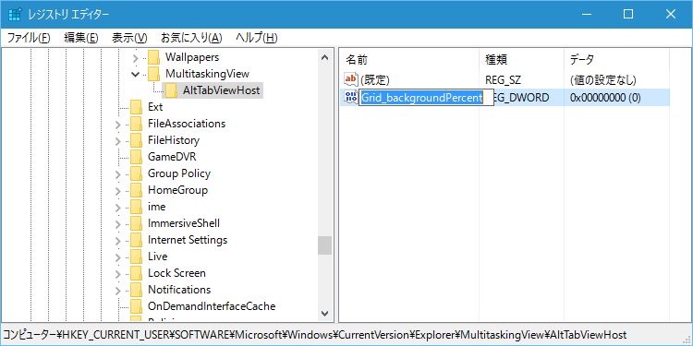Collapse the MultitaskingView tree node
The width and height of the screenshot is (693, 346).
coord(135,74)
